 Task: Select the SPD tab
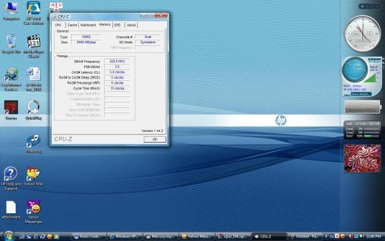pos(117,25)
